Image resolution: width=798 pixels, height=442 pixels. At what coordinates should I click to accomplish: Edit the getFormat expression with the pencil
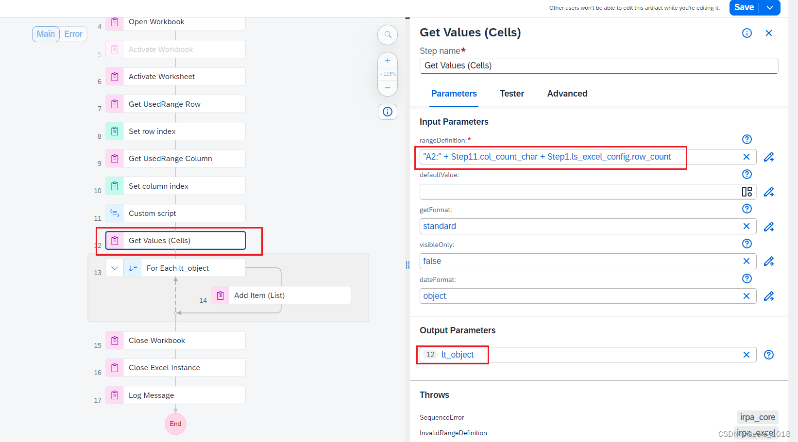pyautogui.click(x=769, y=227)
